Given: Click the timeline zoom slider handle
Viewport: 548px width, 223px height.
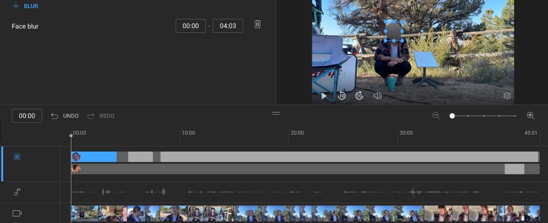Looking at the screenshot, I should (452, 116).
